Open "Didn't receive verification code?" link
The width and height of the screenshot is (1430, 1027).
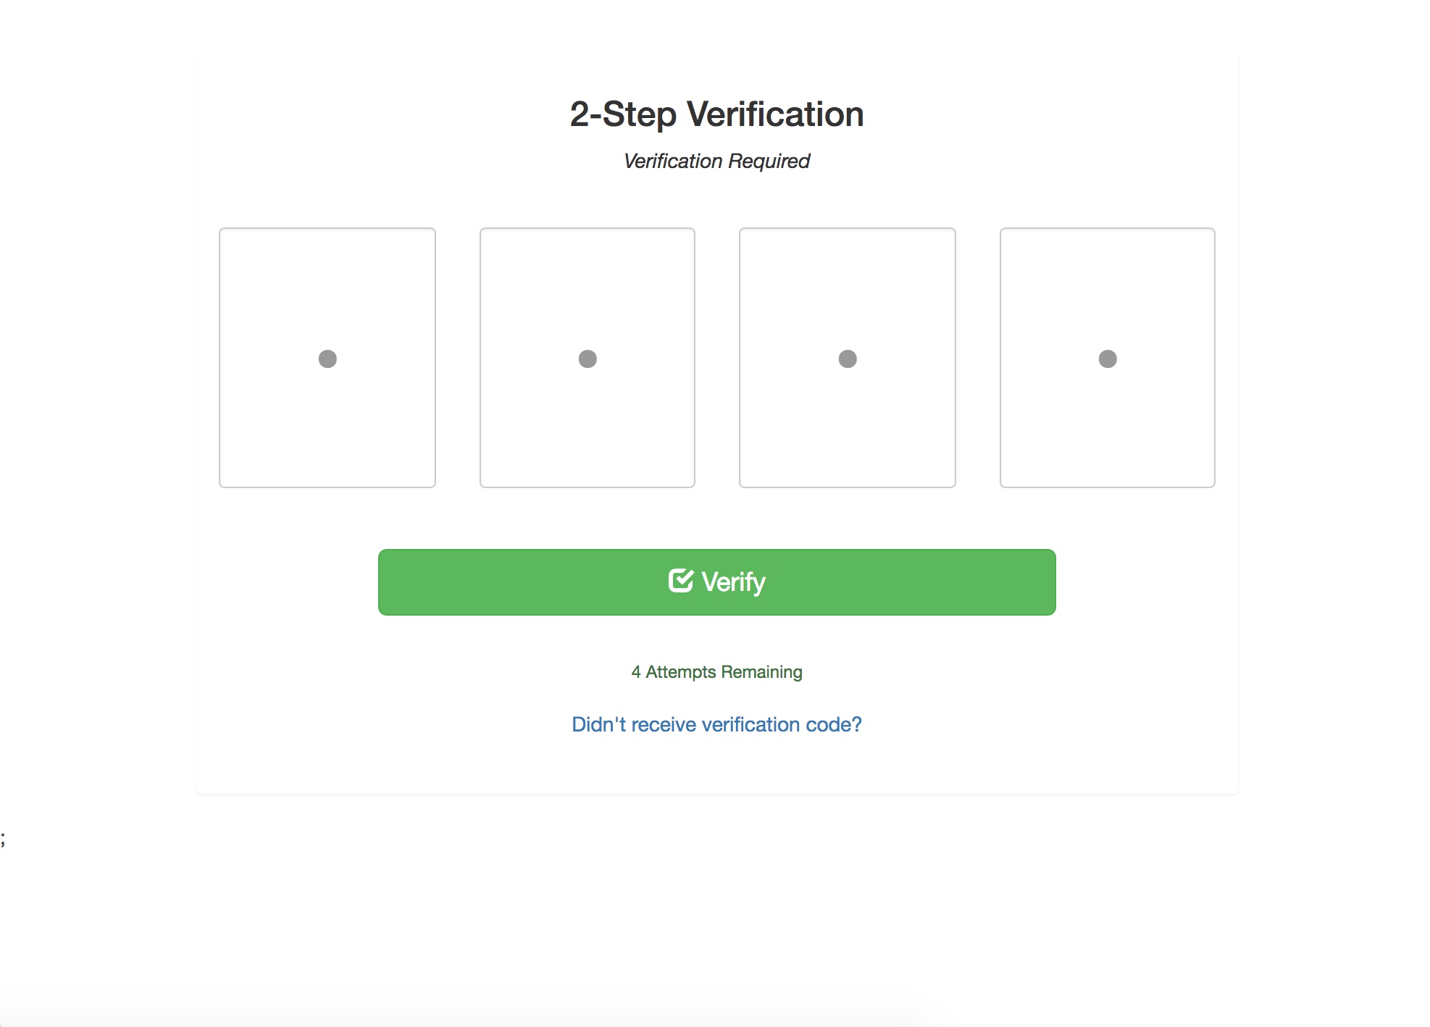coord(717,724)
